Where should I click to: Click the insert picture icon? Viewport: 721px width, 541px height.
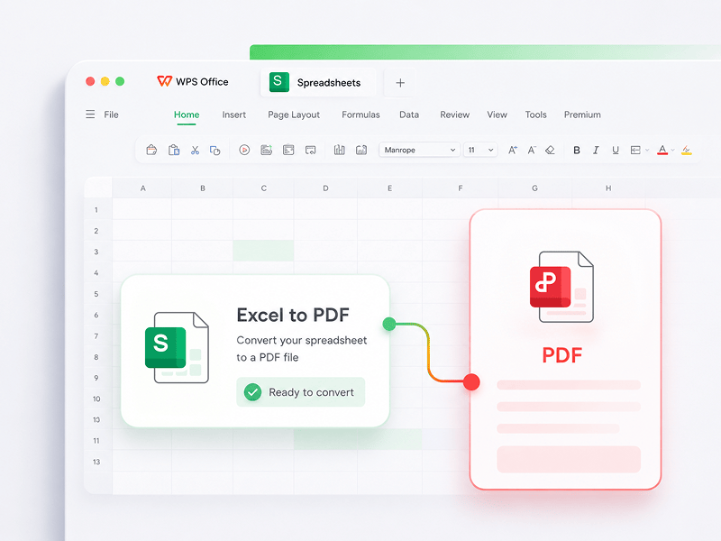point(266,150)
